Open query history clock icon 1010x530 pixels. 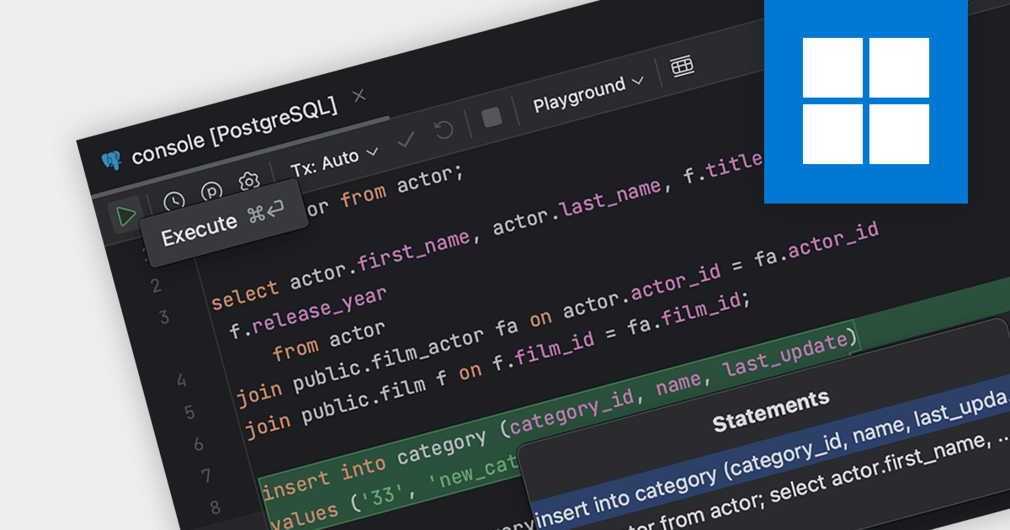pos(173,202)
